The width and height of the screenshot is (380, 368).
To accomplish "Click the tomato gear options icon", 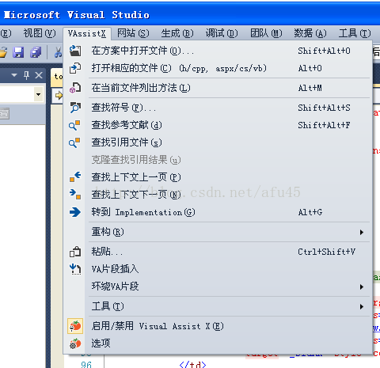I will coord(75,343).
